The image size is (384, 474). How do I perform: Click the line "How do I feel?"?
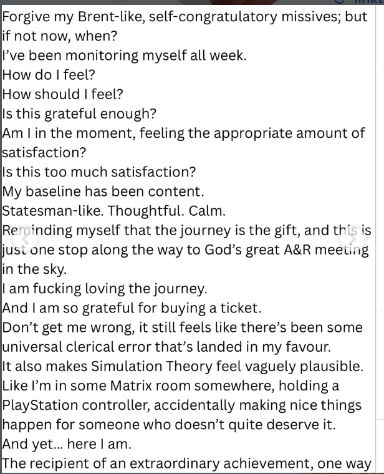coord(49,75)
